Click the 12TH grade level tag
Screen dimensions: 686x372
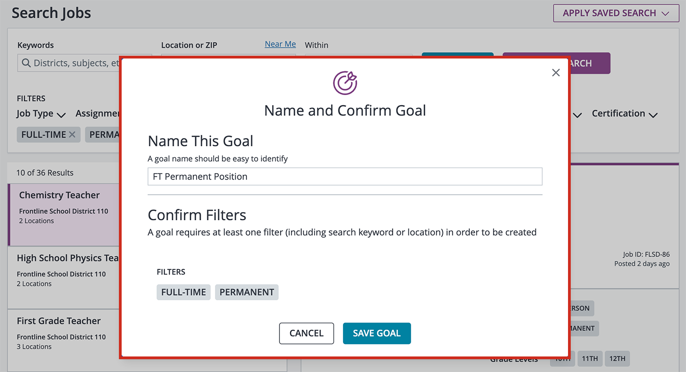[617, 359]
